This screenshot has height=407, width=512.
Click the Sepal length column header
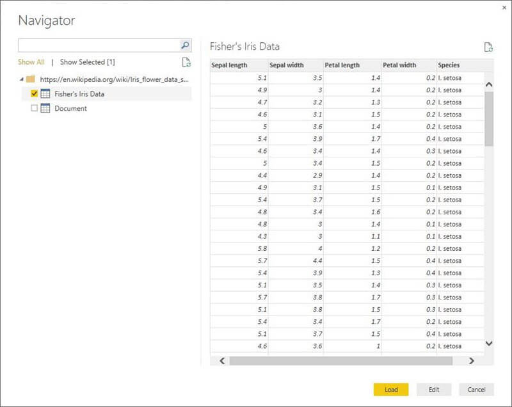coord(239,65)
